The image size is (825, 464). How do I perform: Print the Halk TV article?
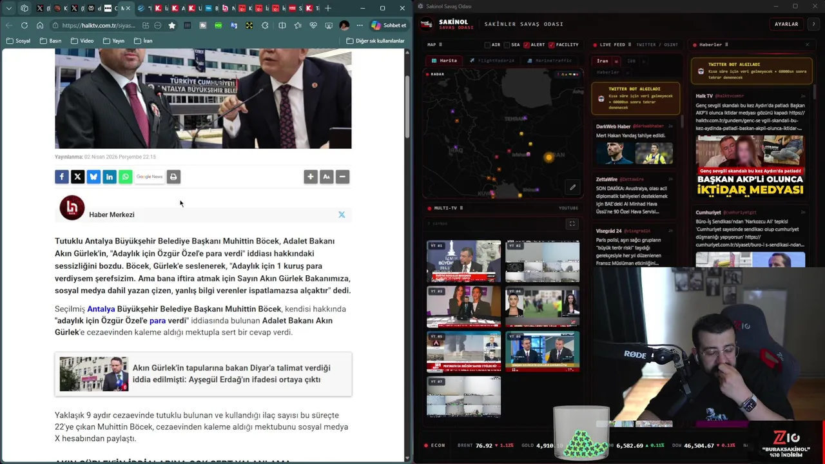pos(173,177)
